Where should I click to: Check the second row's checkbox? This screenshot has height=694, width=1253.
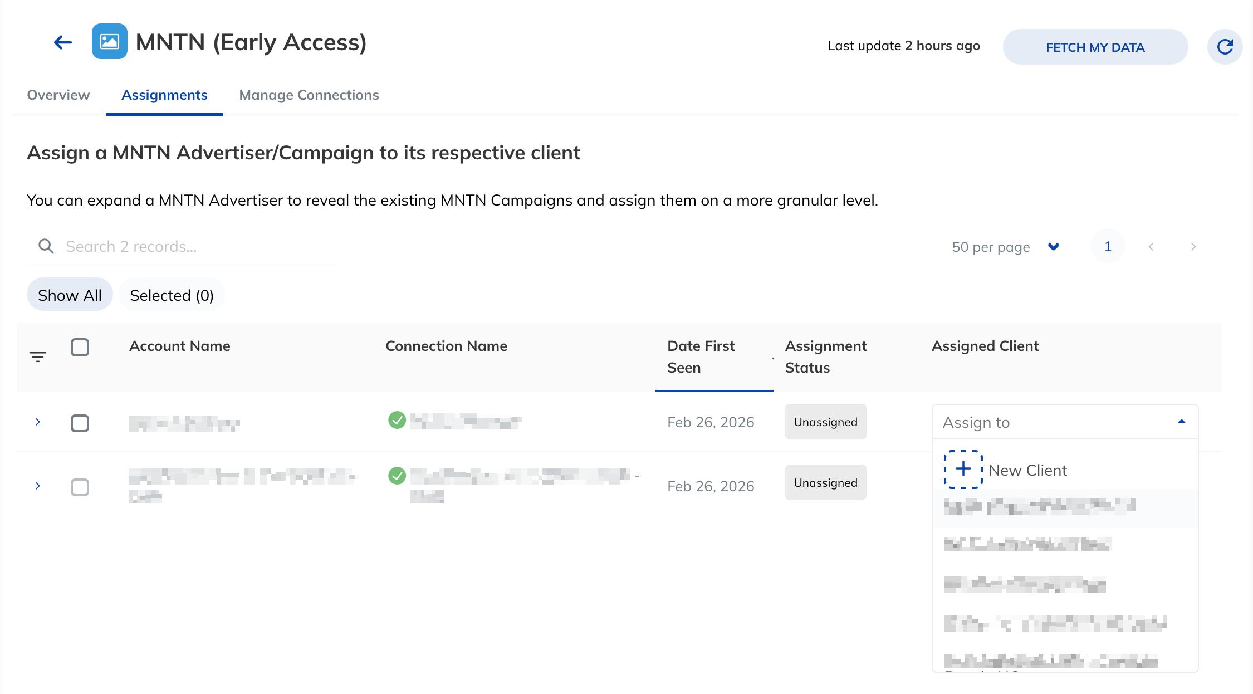80,487
